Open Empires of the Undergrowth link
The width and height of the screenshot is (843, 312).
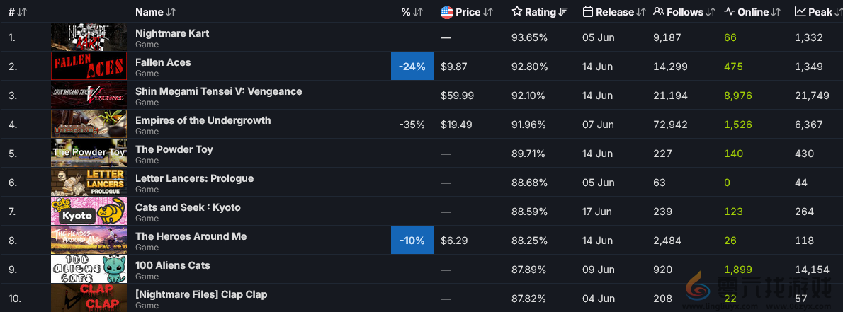[x=203, y=120]
